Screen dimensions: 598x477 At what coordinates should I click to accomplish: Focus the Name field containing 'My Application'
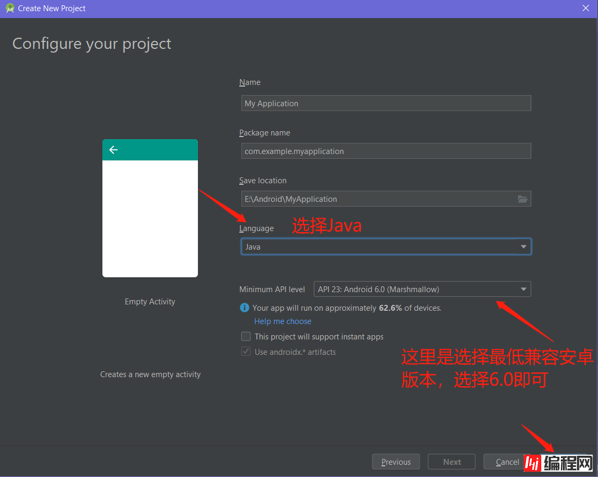tap(386, 103)
